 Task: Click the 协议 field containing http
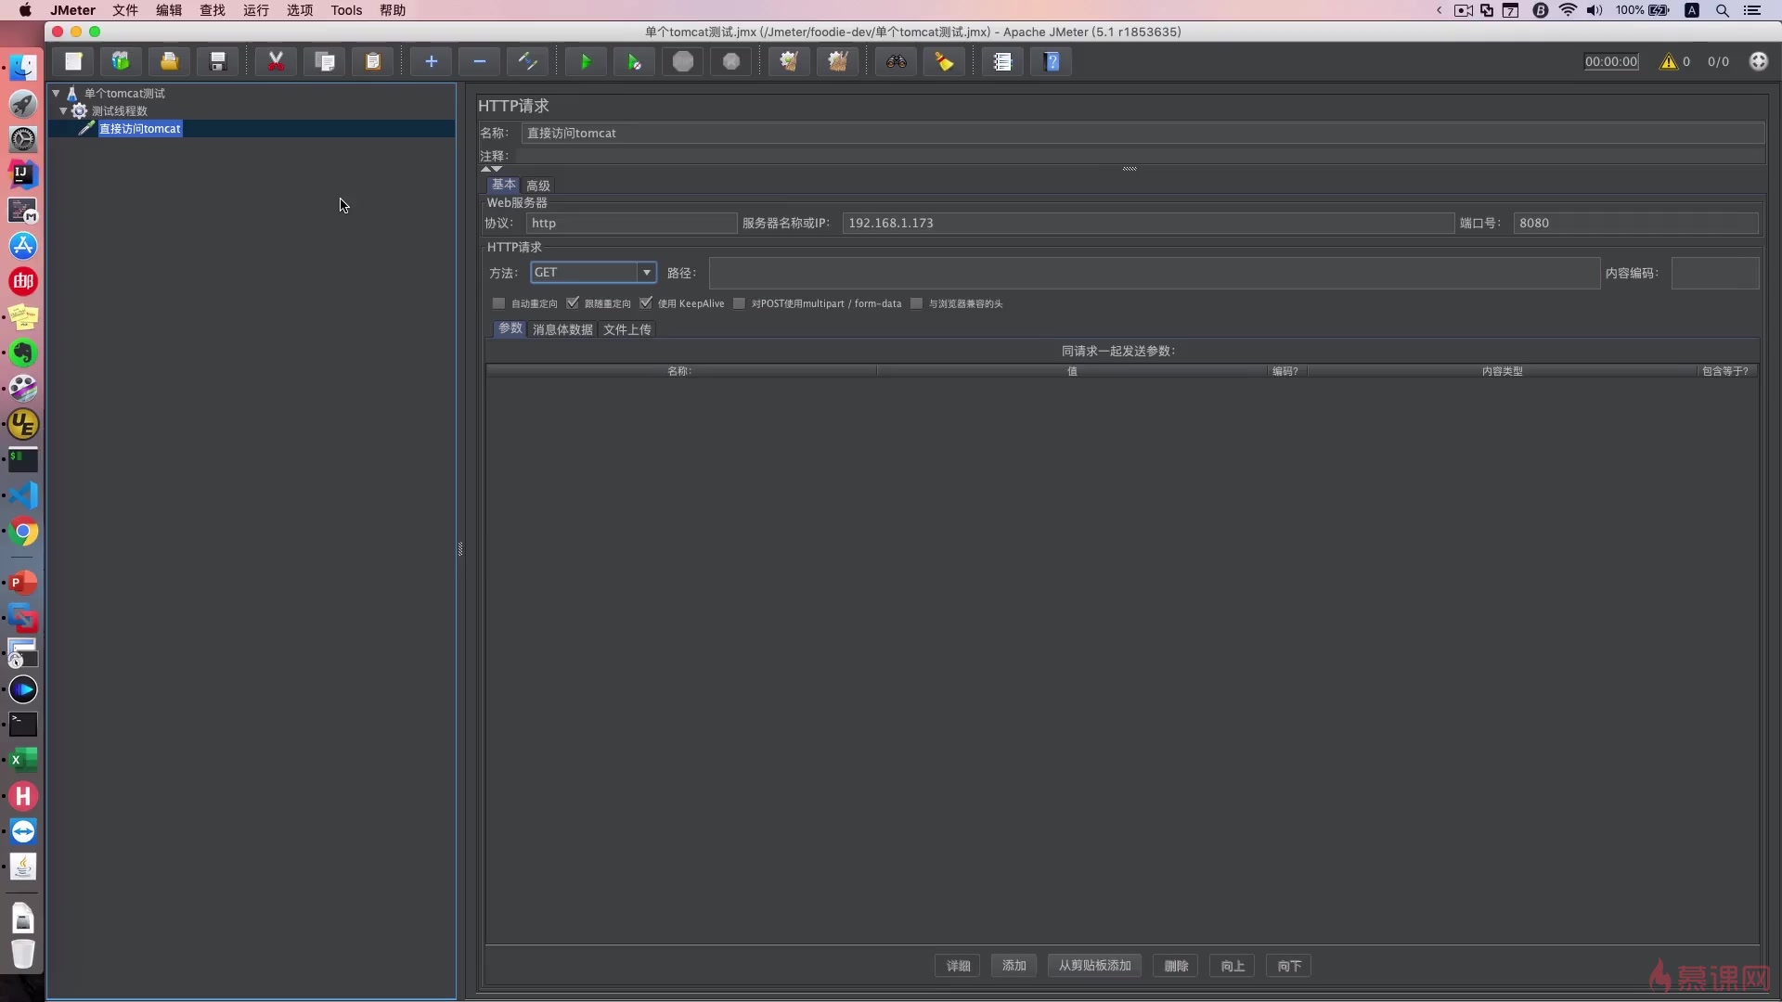(631, 223)
